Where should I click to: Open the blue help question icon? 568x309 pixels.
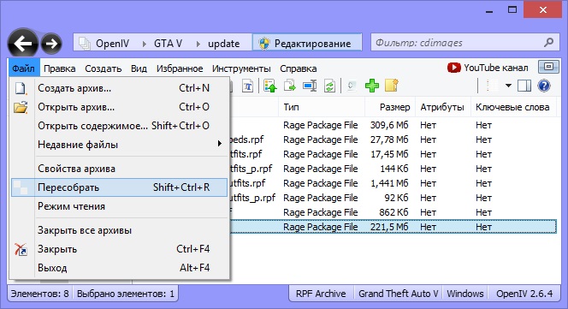[544, 86]
